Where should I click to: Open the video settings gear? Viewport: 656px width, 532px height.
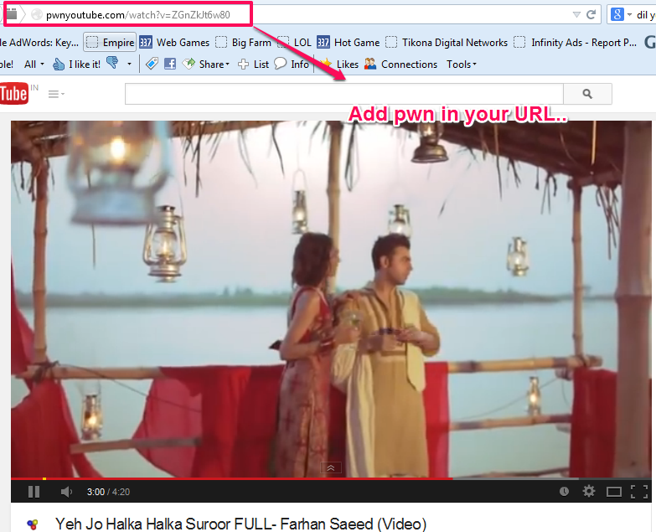589,491
